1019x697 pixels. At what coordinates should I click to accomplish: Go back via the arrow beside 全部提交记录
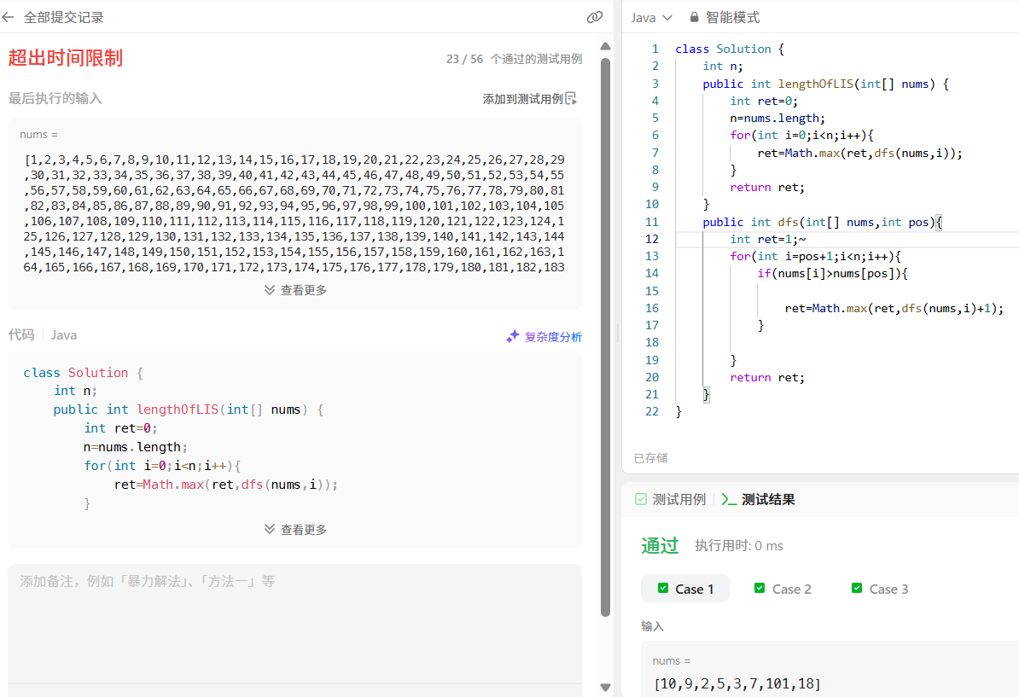tap(9, 18)
